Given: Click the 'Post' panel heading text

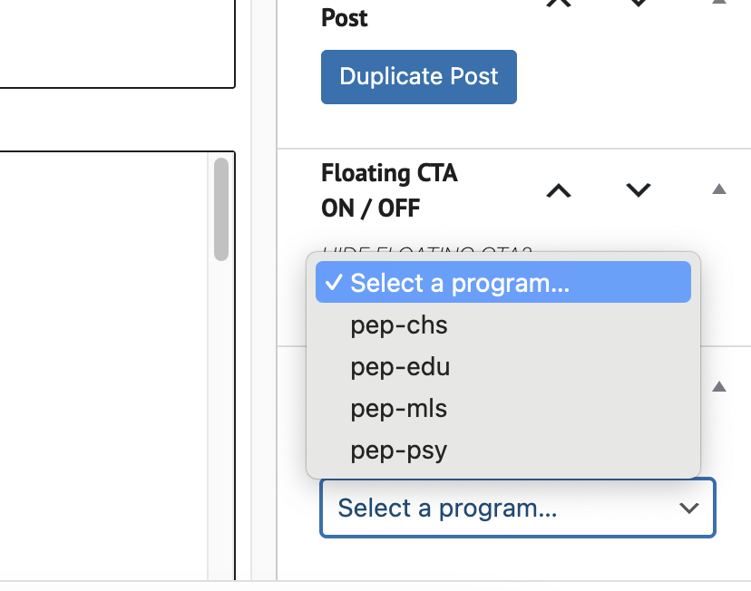Looking at the screenshot, I should point(345,18).
